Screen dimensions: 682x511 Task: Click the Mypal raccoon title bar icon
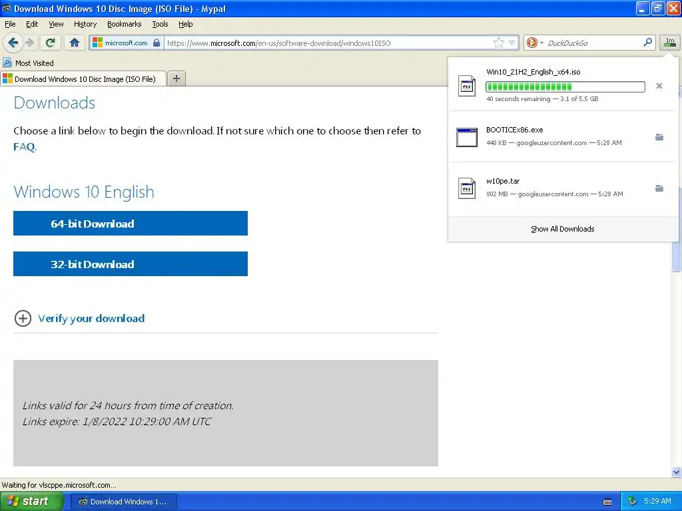(x=6, y=8)
